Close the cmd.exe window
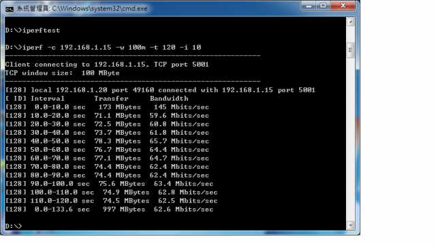This screenshot has width=436, height=245. [343, 6]
